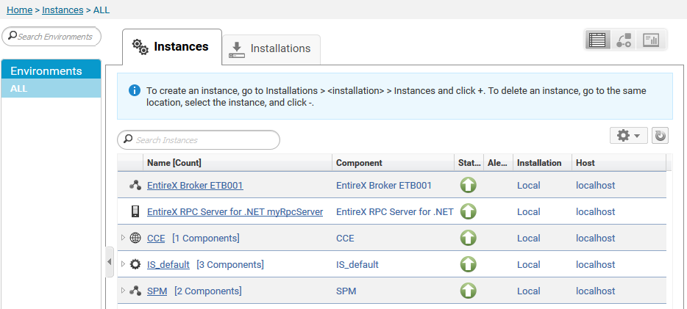
Task: Expand the IS_default row
Action: 123,264
